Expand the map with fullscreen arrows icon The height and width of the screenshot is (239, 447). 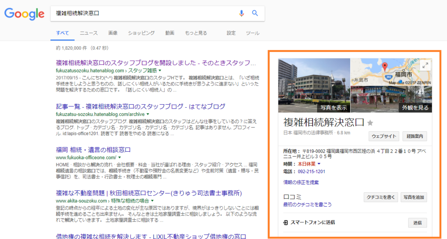[x=425, y=65]
